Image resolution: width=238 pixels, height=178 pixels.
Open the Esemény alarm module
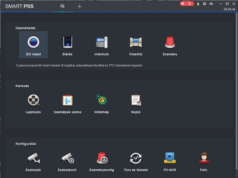170,46
